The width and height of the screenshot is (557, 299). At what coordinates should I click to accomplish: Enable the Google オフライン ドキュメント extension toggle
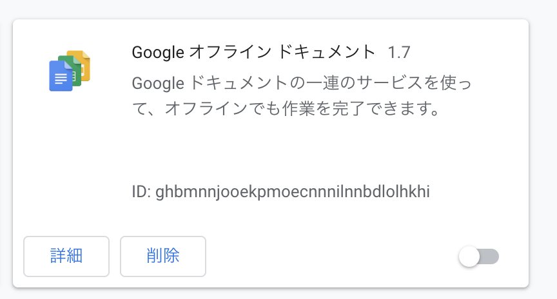[478, 256]
